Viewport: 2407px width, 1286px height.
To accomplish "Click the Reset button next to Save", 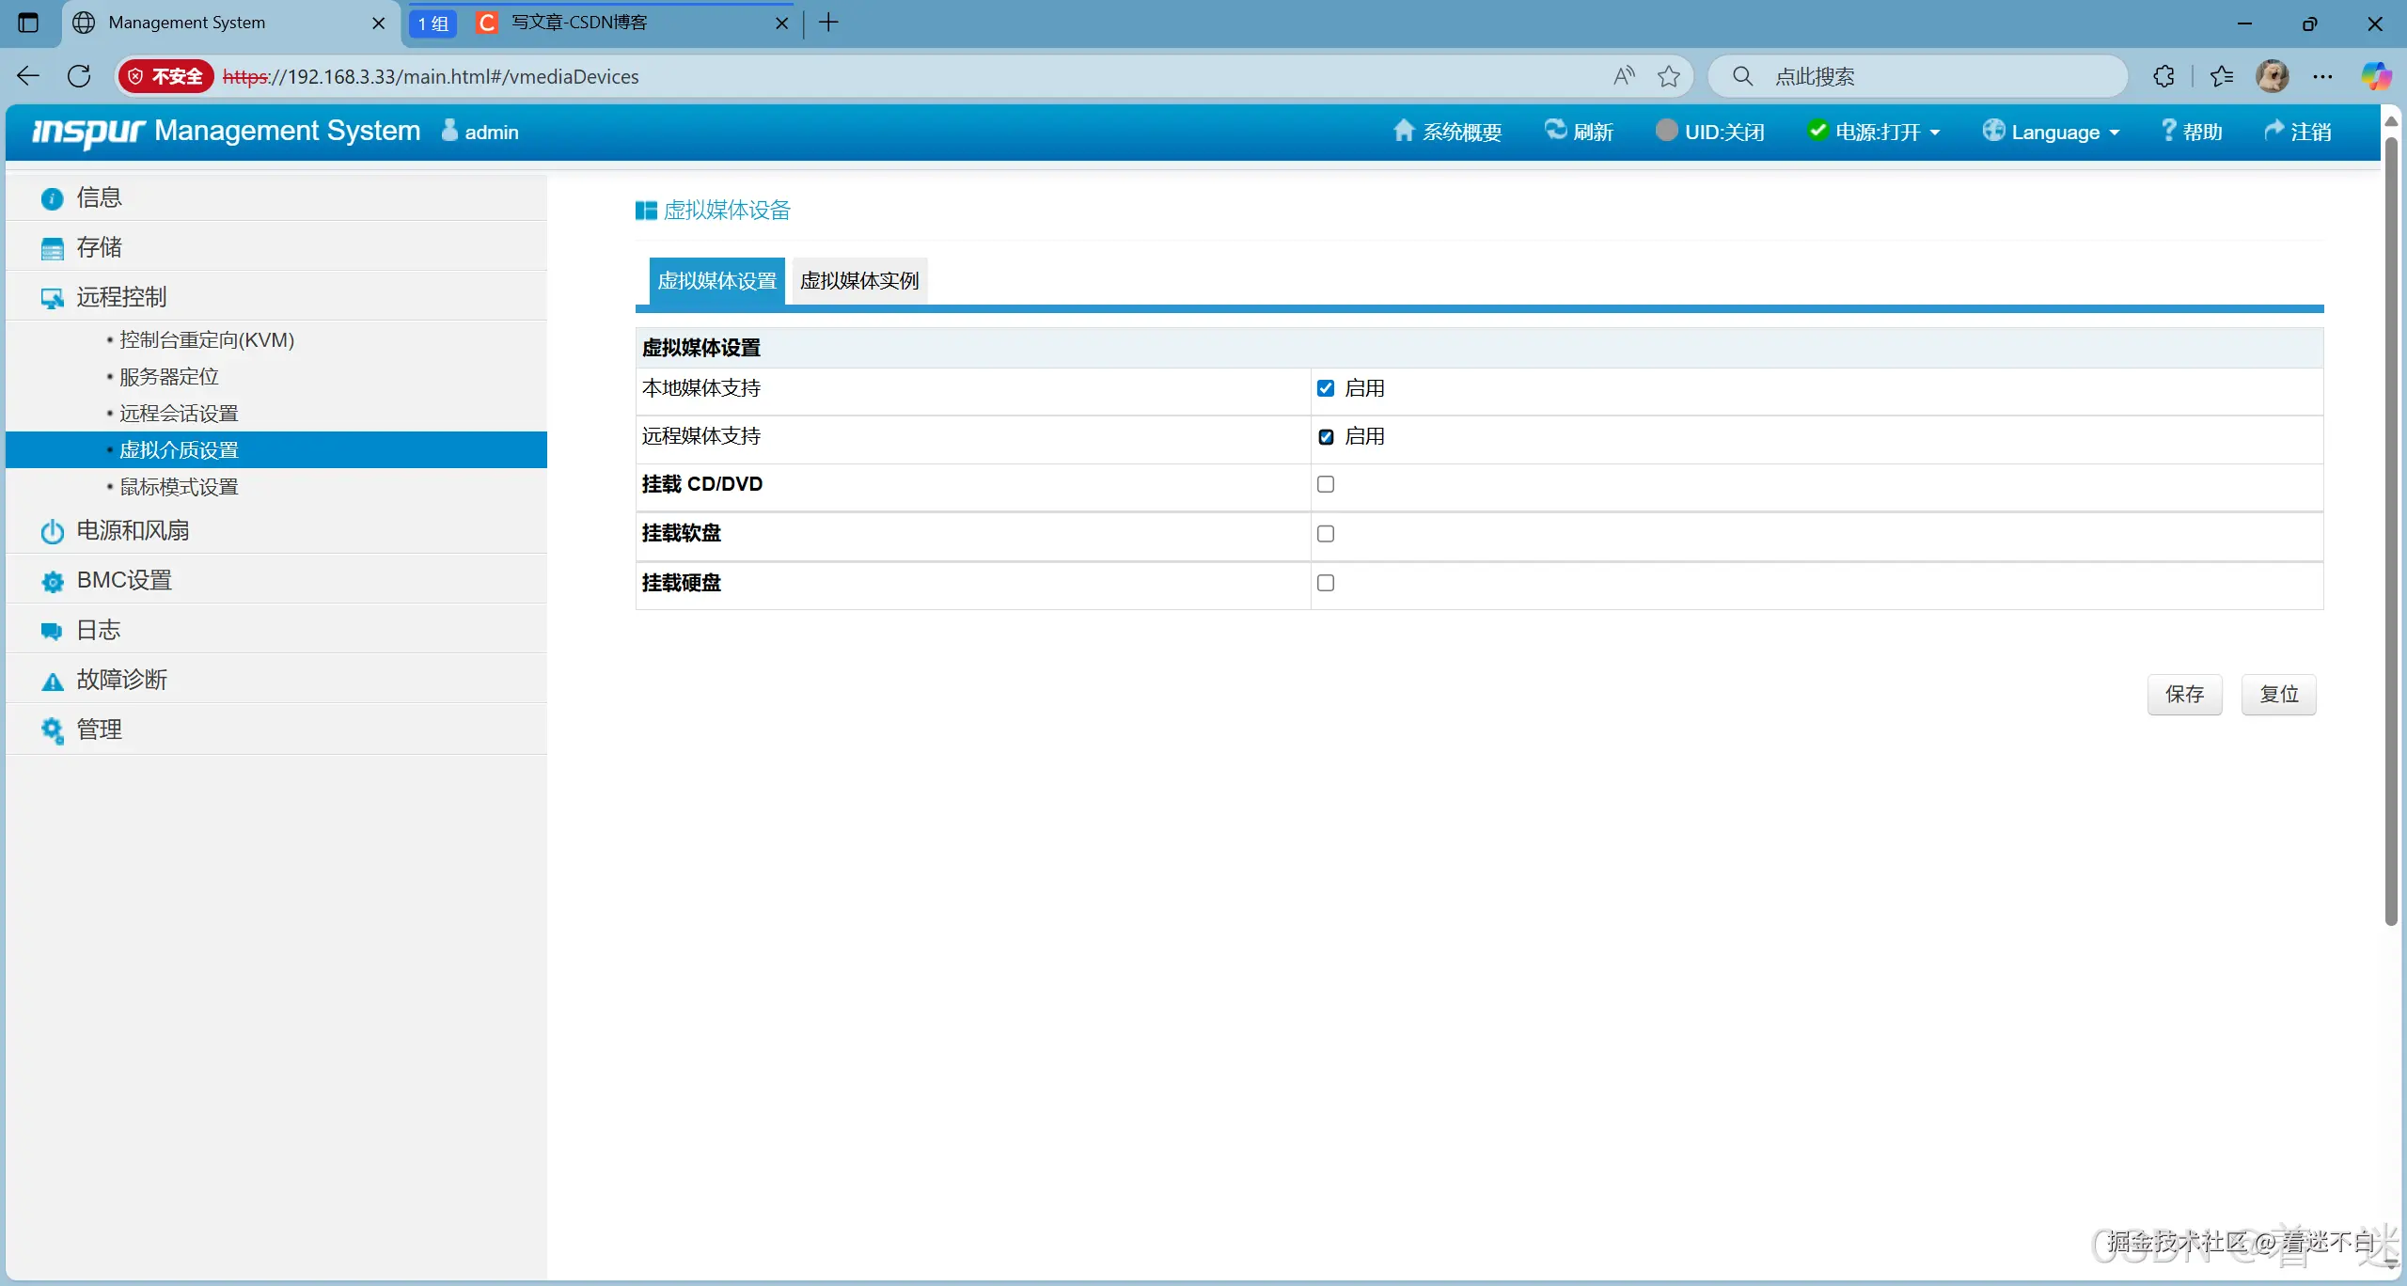I will [2277, 694].
